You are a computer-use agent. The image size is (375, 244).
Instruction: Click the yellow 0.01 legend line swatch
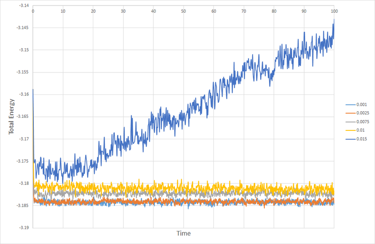(350, 130)
